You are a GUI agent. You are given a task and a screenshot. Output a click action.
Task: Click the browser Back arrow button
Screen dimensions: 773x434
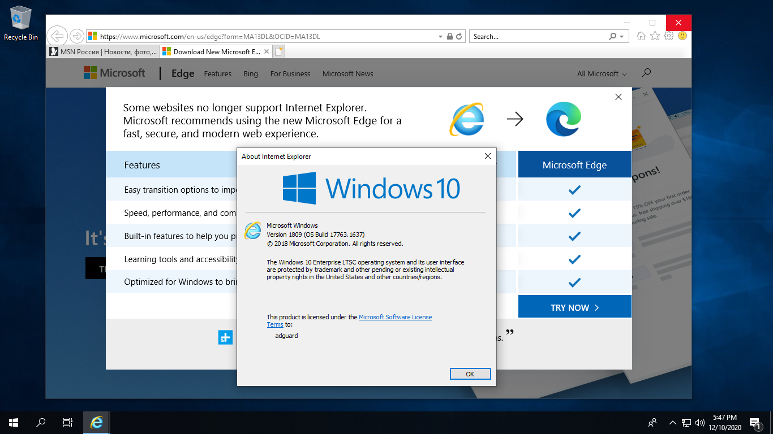click(58, 36)
